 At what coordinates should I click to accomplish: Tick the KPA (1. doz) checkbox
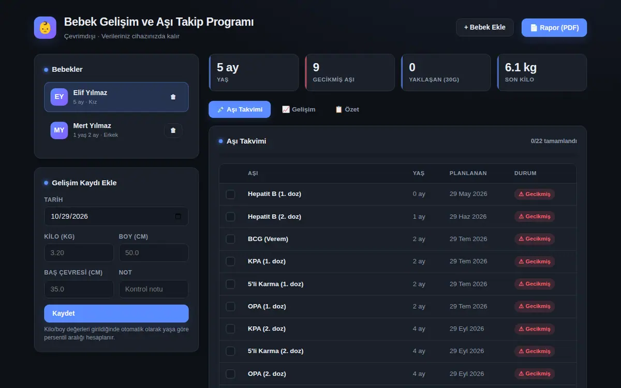230,261
